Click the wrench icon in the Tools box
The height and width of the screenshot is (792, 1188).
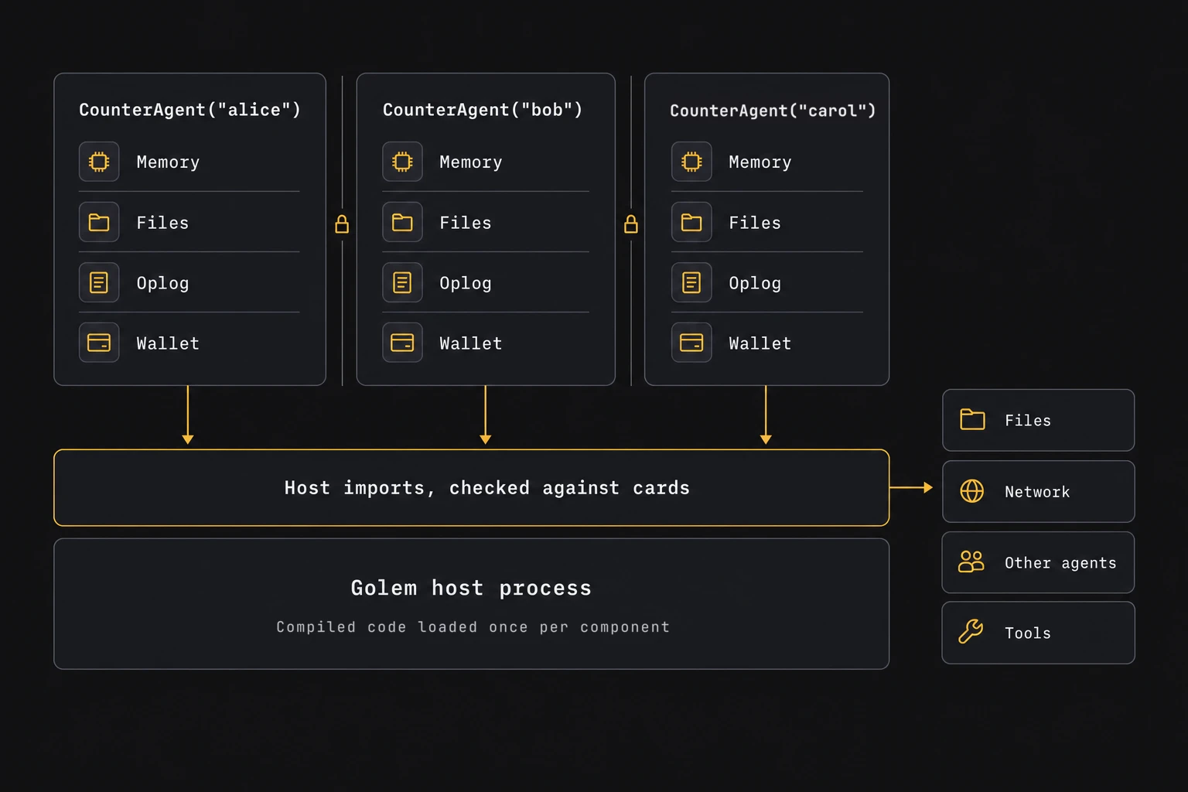coord(971,632)
